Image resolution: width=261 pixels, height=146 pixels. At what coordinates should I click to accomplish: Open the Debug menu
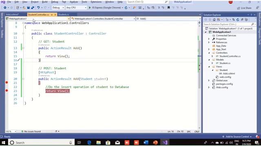coord(54,2)
